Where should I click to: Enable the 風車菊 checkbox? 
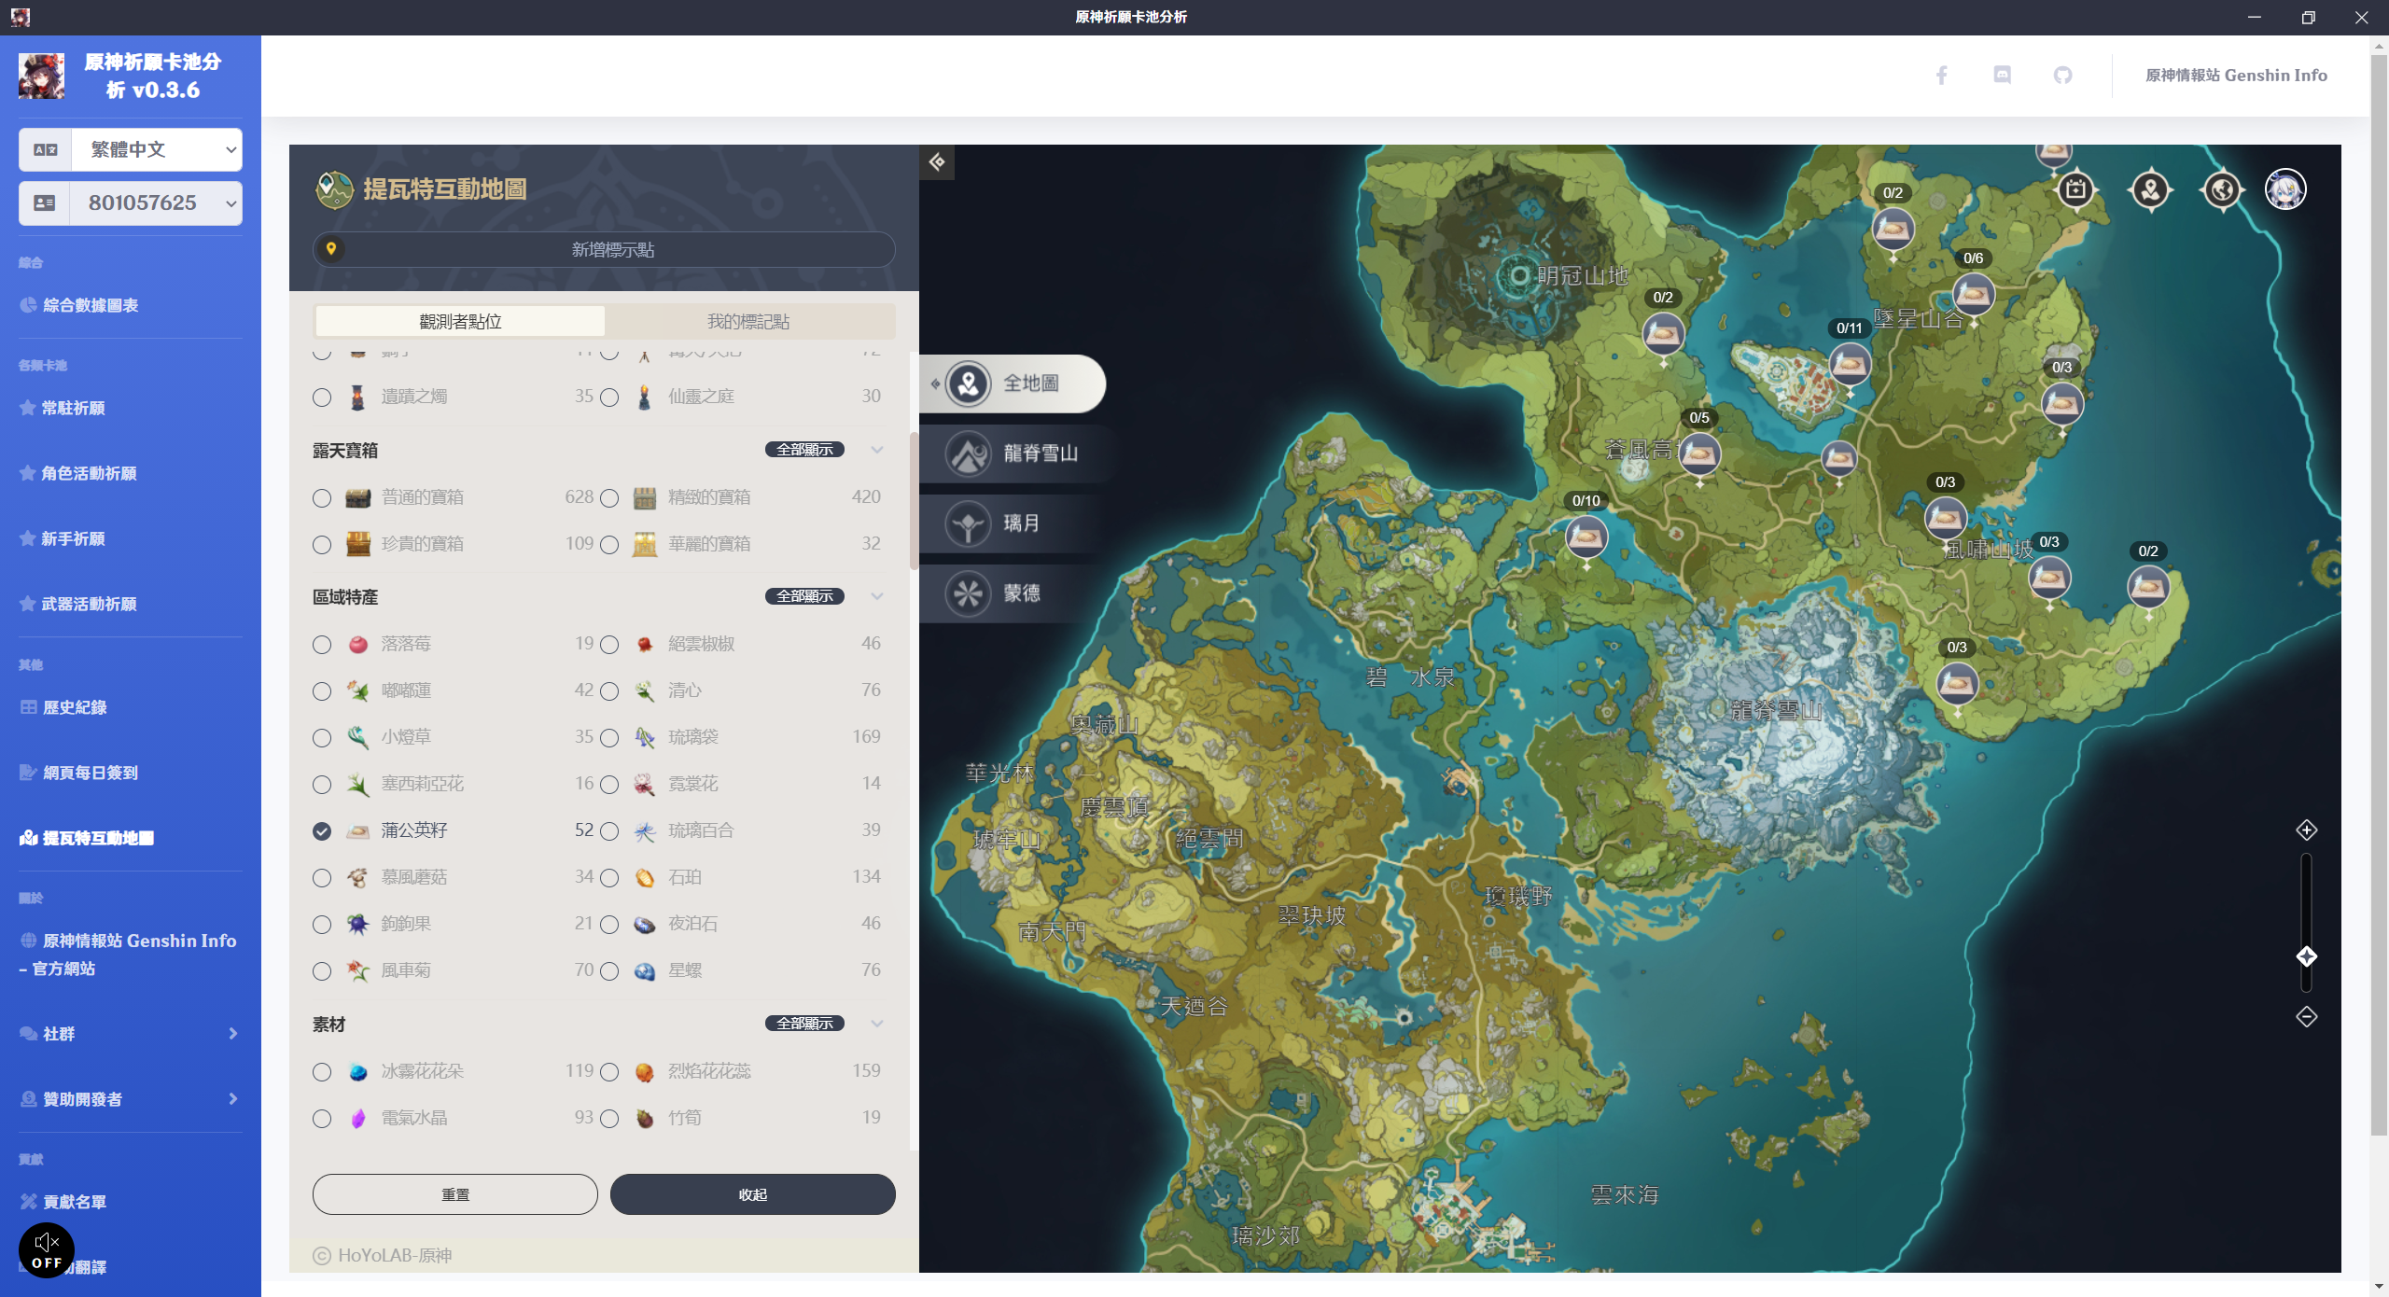point(322,970)
